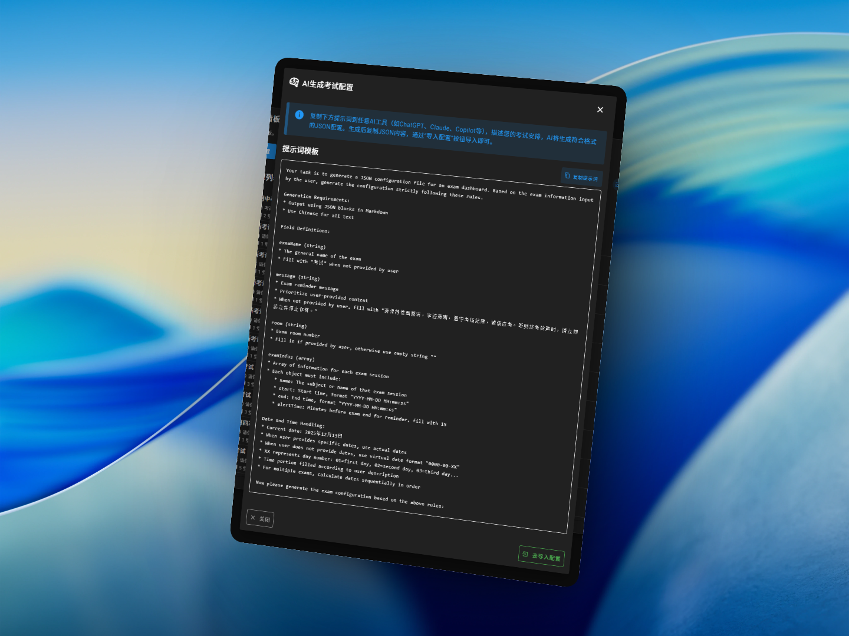Click the import icon in 去导入配置
849x636 pixels.
525,554
